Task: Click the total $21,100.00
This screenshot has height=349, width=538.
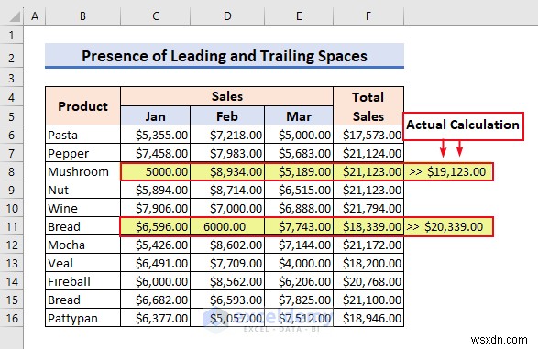Action: click(x=368, y=300)
